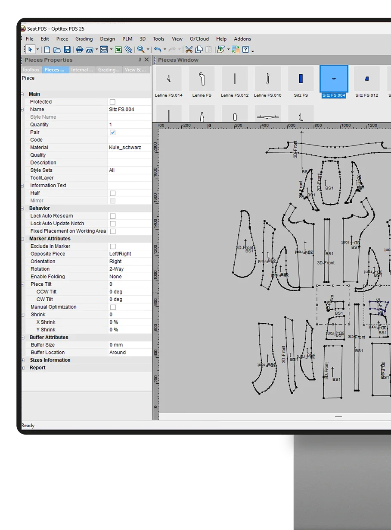Save the file with the floppy disk icon
This screenshot has height=530, width=391.
pos(67,50)
